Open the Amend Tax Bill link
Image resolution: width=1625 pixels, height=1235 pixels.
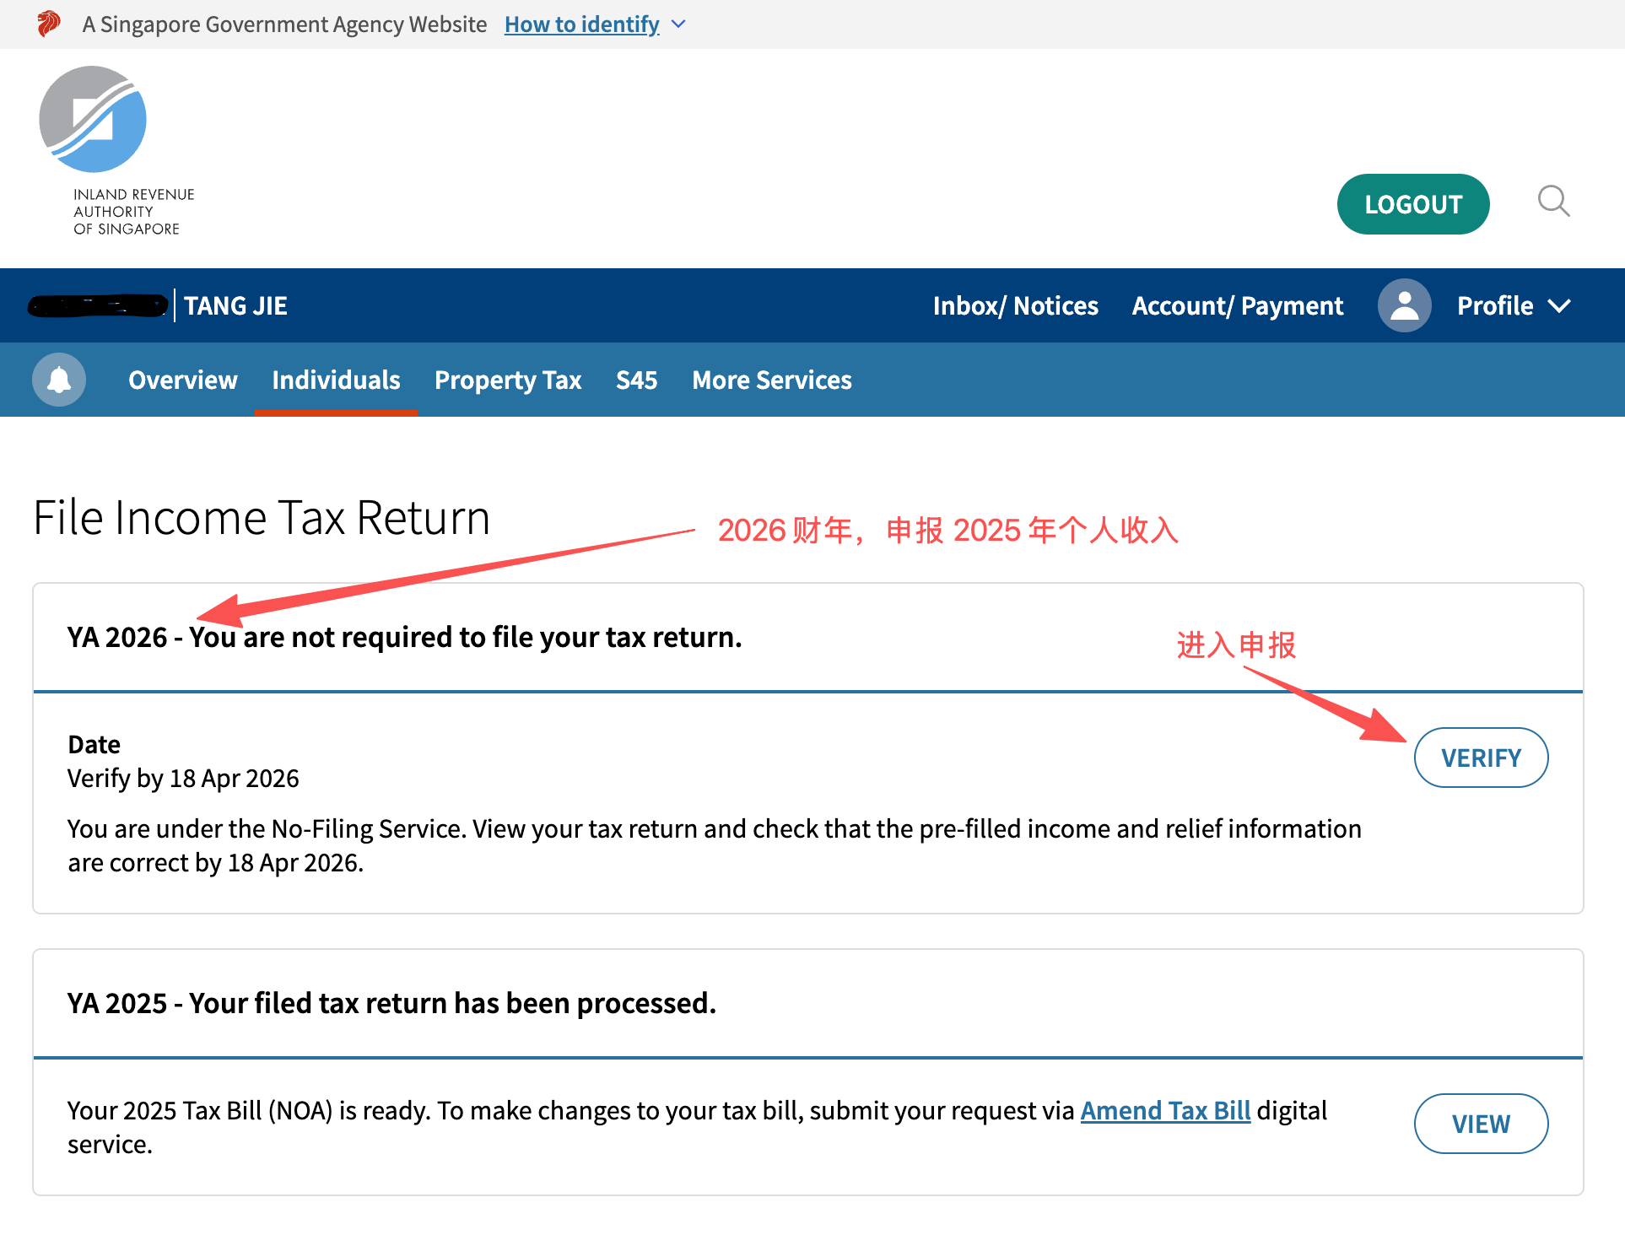tap(1165, 1110)
